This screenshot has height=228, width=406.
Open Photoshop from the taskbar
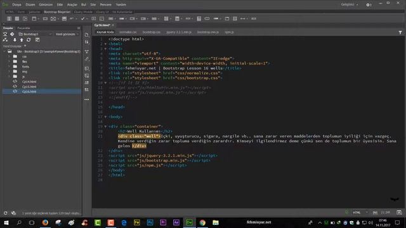tap(150, 222)
